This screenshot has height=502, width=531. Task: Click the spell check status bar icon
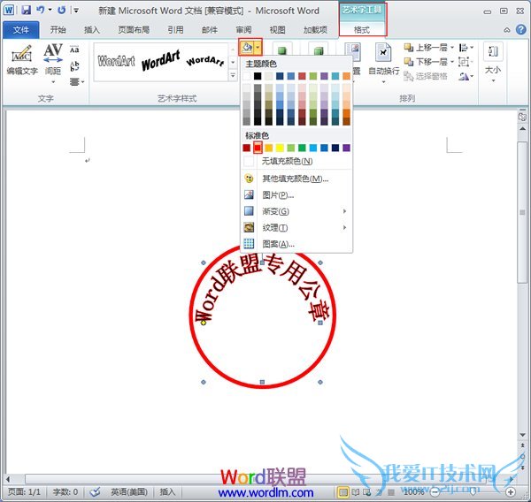click(95, 491)
